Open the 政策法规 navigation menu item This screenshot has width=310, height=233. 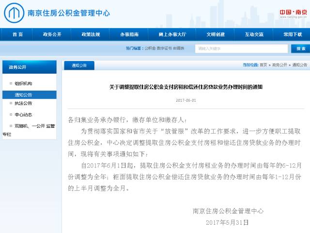[91, 34]
